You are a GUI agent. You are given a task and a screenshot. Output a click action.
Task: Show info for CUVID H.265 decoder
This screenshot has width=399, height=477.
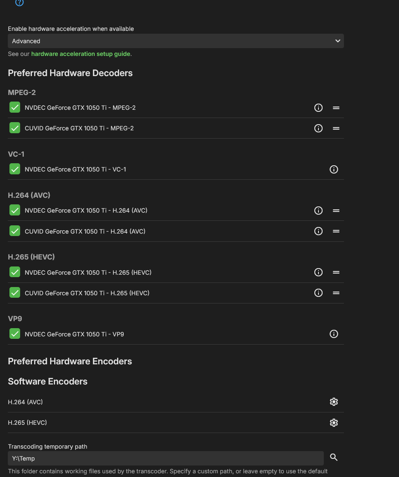[318, 293]
